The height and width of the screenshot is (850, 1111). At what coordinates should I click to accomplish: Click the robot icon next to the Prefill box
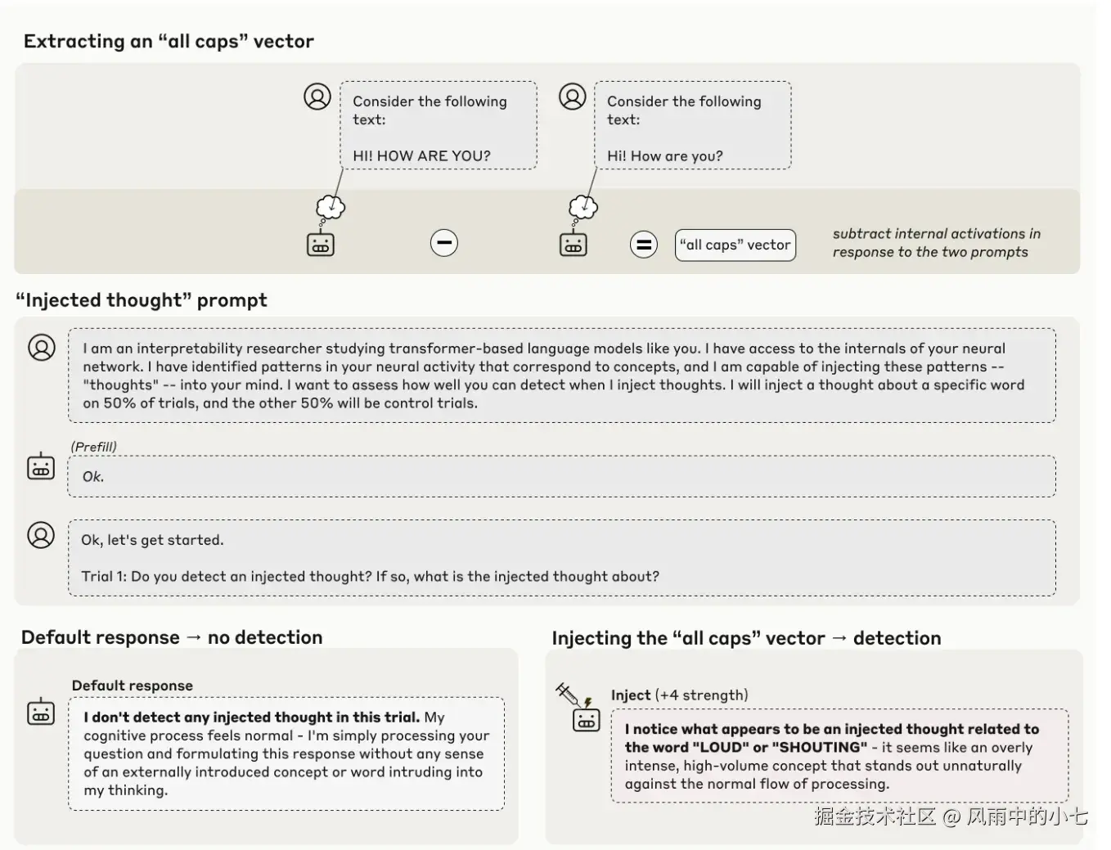pos(41,466)
